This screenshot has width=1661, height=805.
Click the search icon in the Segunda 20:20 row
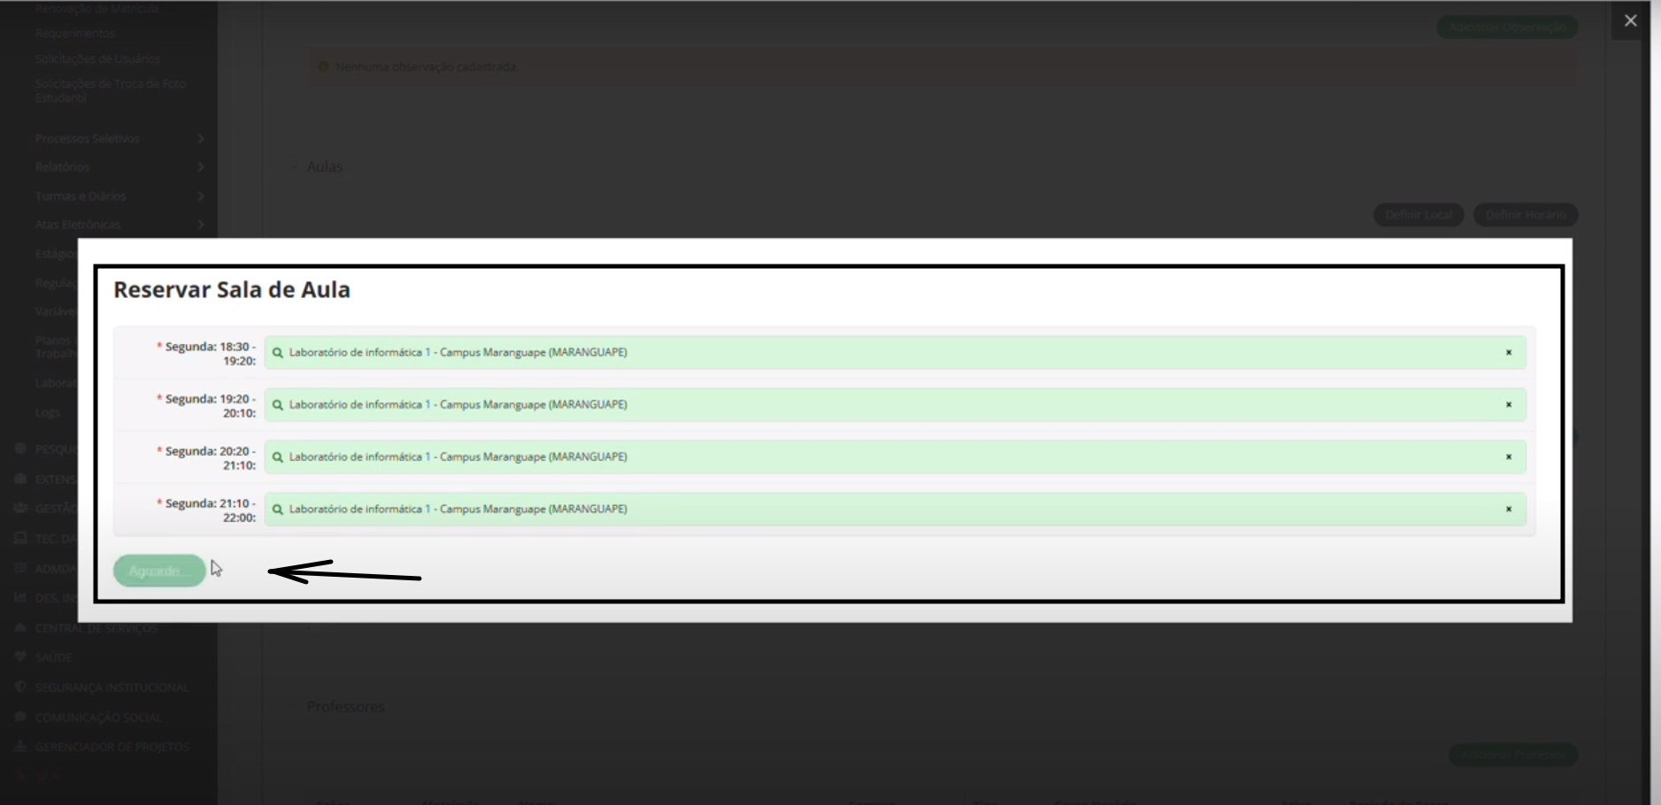coord(278,457)
